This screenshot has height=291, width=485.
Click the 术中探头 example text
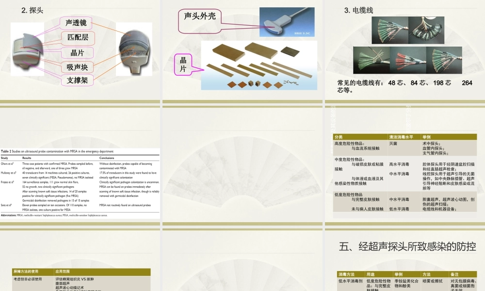coord(431,144)
